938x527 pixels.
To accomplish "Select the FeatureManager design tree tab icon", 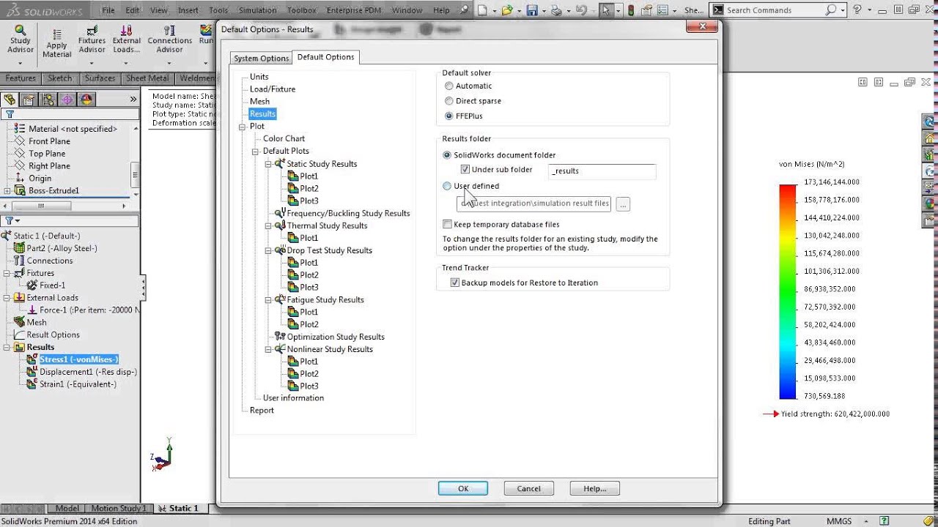I will 10,100.
